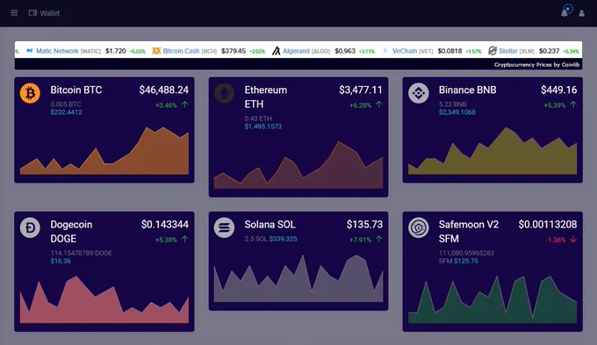The width and height of the screenshot is (597, 345).
Task: Click the Safemoon V2 SFM title
Action: tap(469, 232)
